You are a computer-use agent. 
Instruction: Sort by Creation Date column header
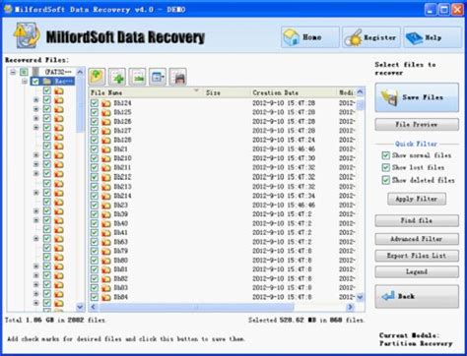tap(294, 92)
